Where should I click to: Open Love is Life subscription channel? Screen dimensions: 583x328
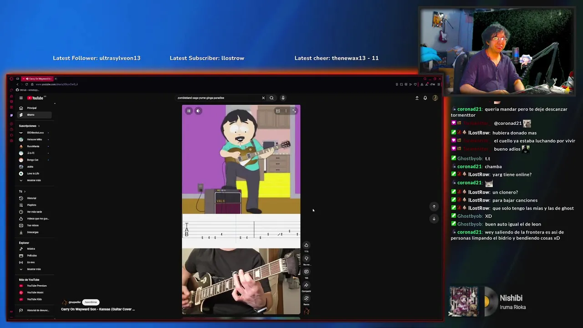point(34,174)
